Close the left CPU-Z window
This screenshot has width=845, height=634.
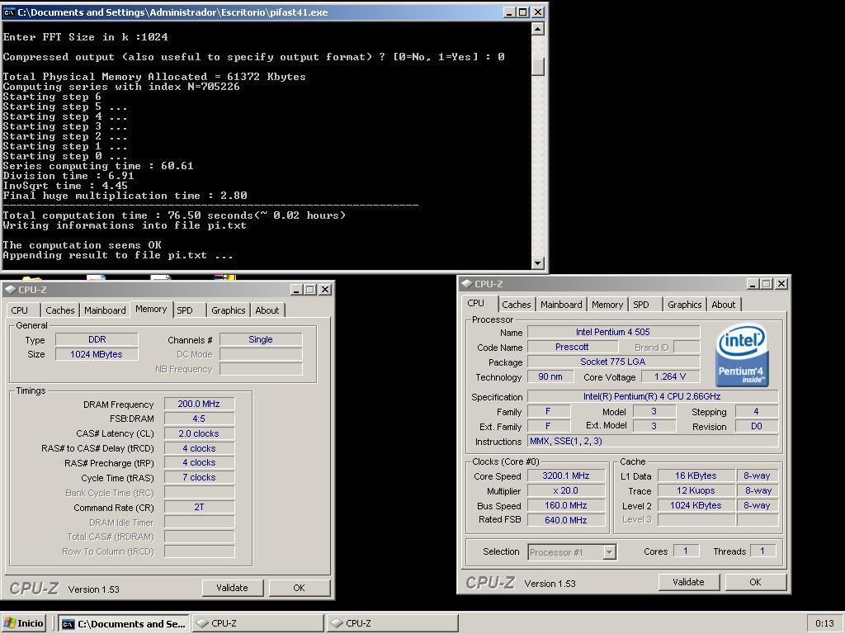[x=325, y=290]
